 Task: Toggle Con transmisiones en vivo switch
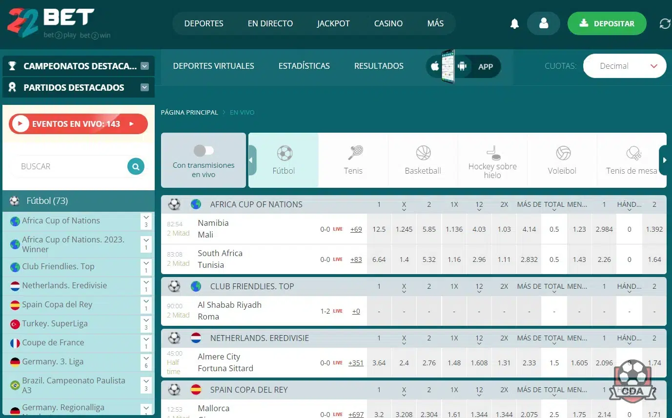pyautogui.click(x=204, y=150)
